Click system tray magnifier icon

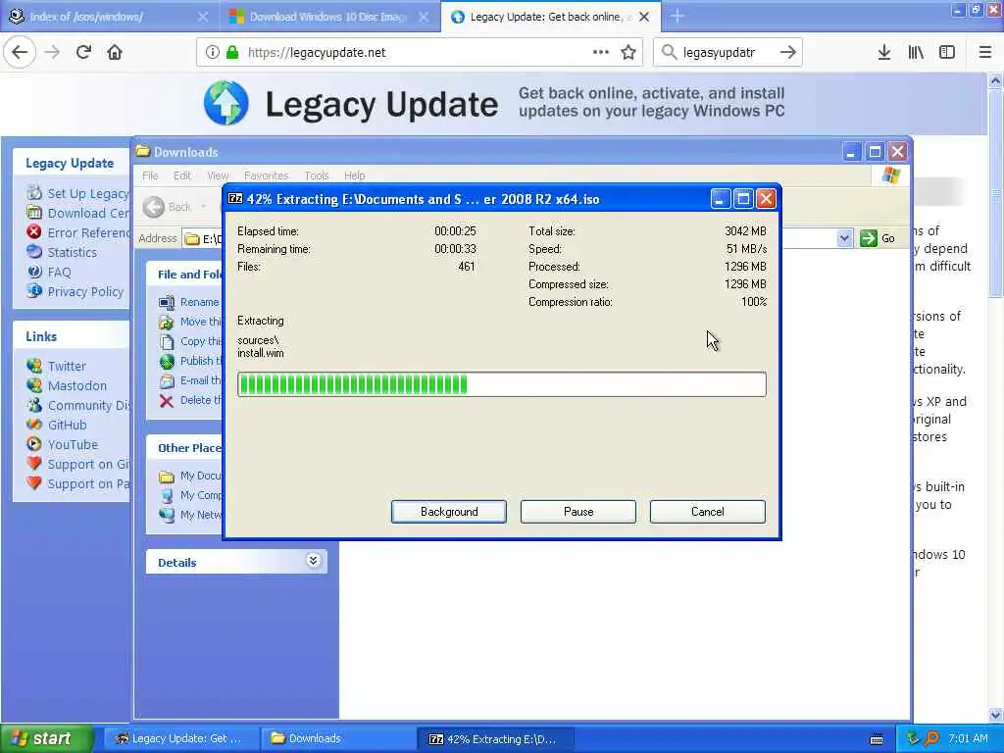932,738
